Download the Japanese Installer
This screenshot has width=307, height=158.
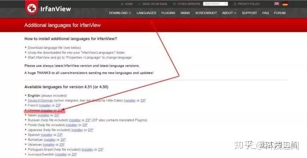[x=77, y=130]
